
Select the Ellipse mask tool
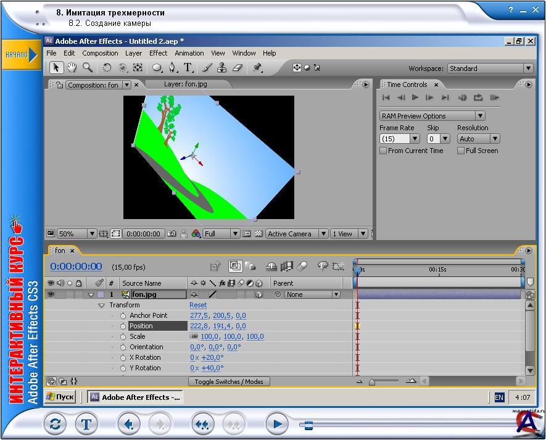tap(157, 68)
